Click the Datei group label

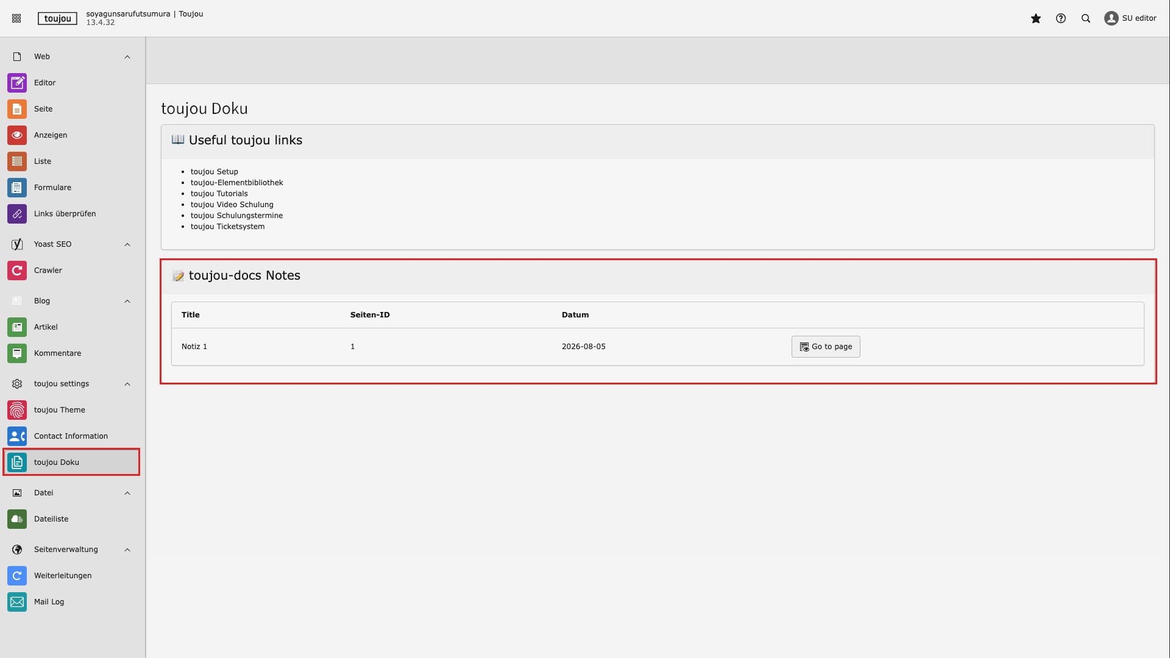click(x=44, y=493)
